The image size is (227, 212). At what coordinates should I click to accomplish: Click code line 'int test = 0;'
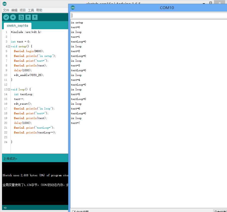21,42
